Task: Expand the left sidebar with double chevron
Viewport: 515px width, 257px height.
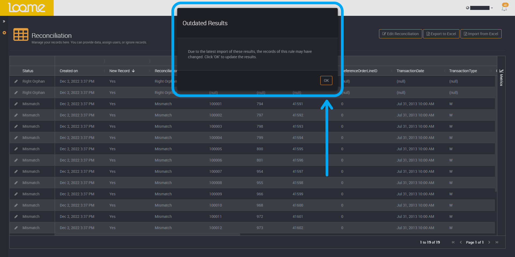Action: [x=4, y=21]
